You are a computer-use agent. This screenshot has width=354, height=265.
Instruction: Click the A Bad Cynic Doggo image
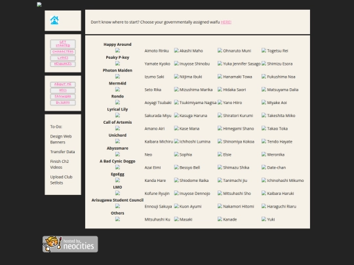(117, 167)
